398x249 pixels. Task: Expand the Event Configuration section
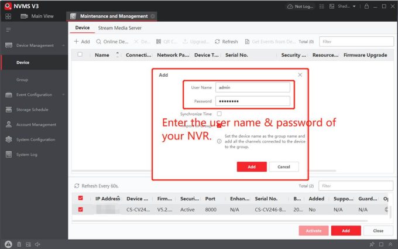pyautogui.click(x=34, y=94)
